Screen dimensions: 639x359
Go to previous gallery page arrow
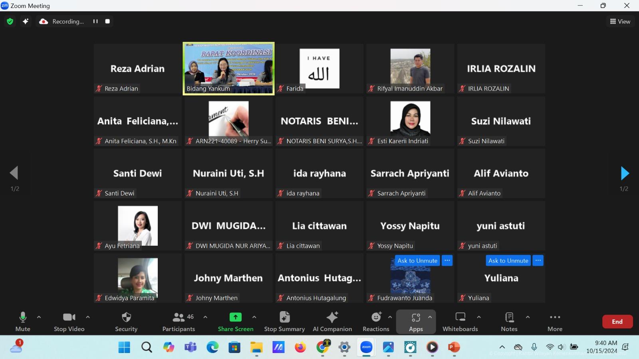(14, 173)
